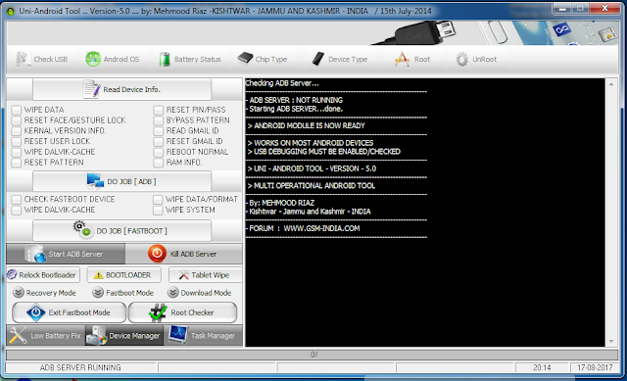Toggle the RESET PATTERN checkbox

[x=17, y=163]
